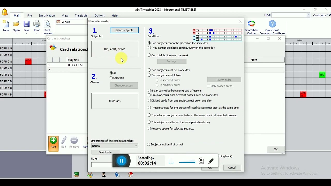Open the View menu
The width and height of the screenshot is (331, 186).
(65, 16)
